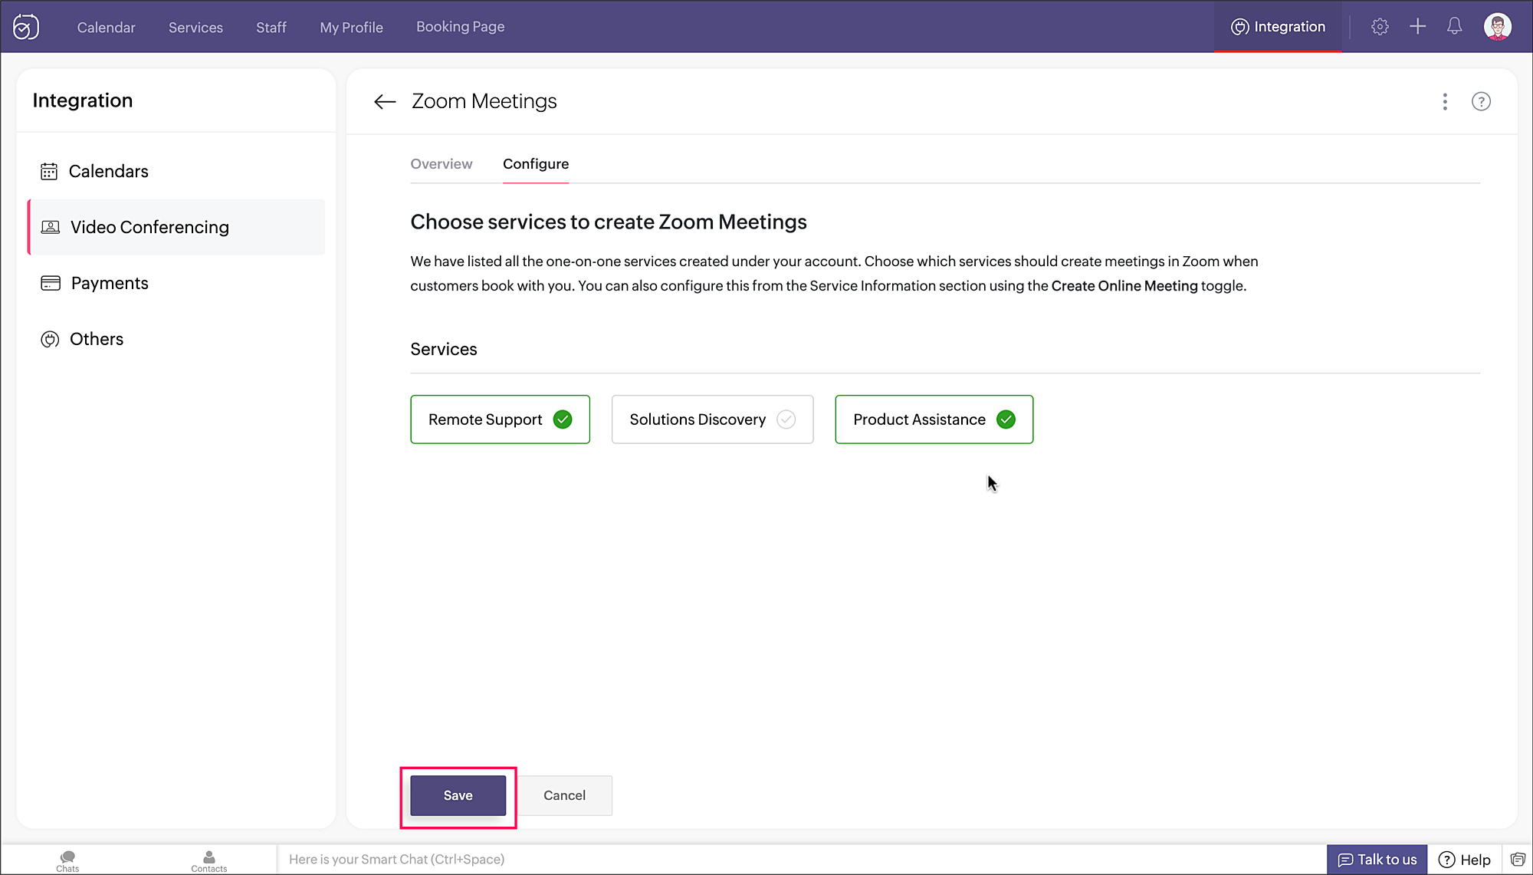Switch to the Overview tab

click(x=442, y=164)
